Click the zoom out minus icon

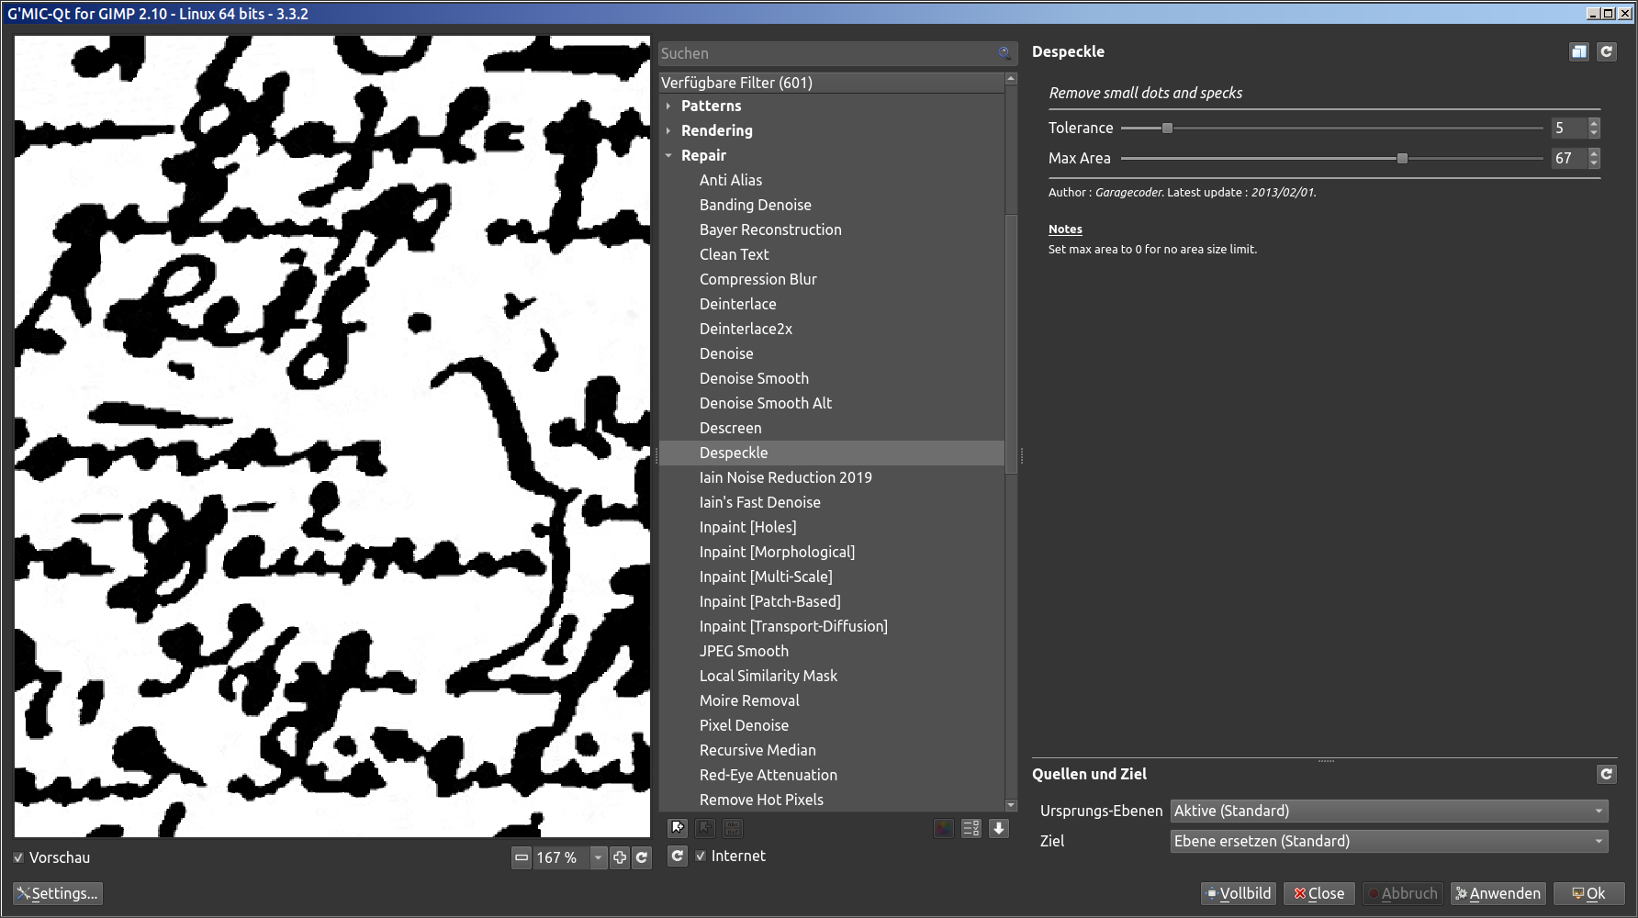[522, 857]
